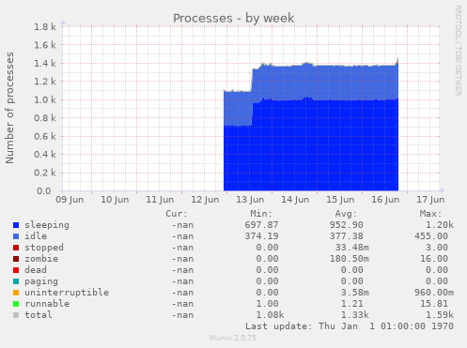The image size is (467, 348).
Task: Click the 'Number of processes' axis label
Action: (9, 108)
